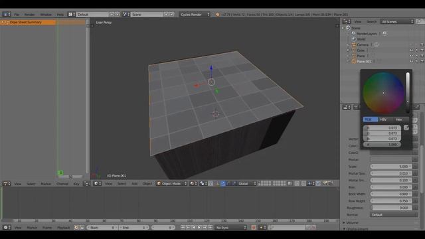Click the Blender logo icon in info header
425x239 pixels.
point(218,15)
